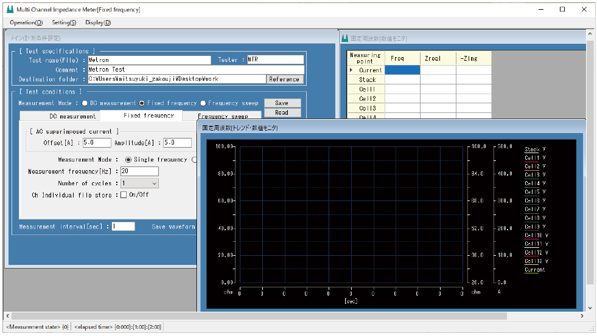Switch to the Fixed frequency tab

tap(141, 115)
